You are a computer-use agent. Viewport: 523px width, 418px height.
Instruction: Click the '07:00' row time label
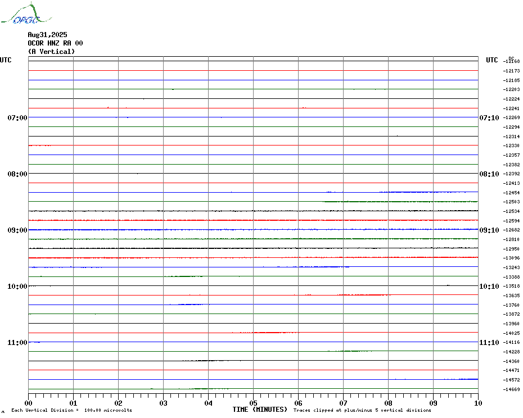pyautogui.click(x=17, y=117)
